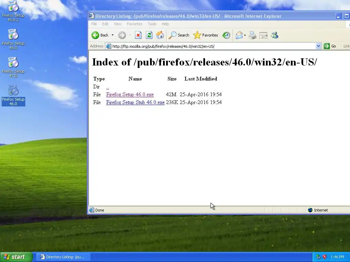Select Firefox Setup 48.0 desktop icon
Image resolution: width=350 pixels, height=262 pixels.
[13, 39]
